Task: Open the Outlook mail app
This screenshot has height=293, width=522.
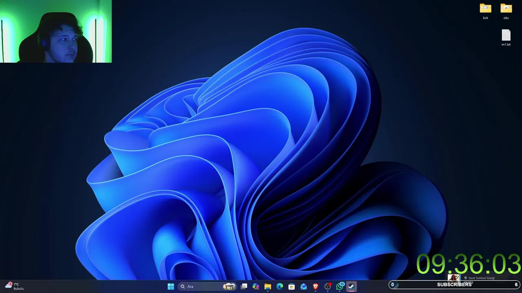Action: coord(303,286)
